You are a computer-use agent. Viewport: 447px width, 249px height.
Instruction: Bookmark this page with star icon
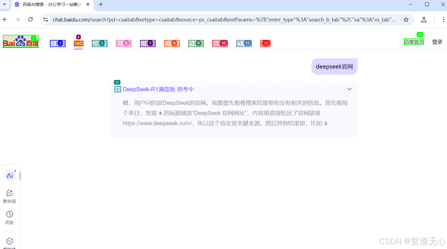pyautogui.click(x=406, y=20)
